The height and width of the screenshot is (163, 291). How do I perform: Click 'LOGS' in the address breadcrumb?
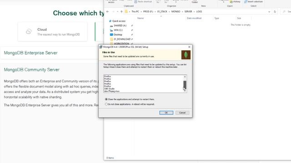coord(199,11)
